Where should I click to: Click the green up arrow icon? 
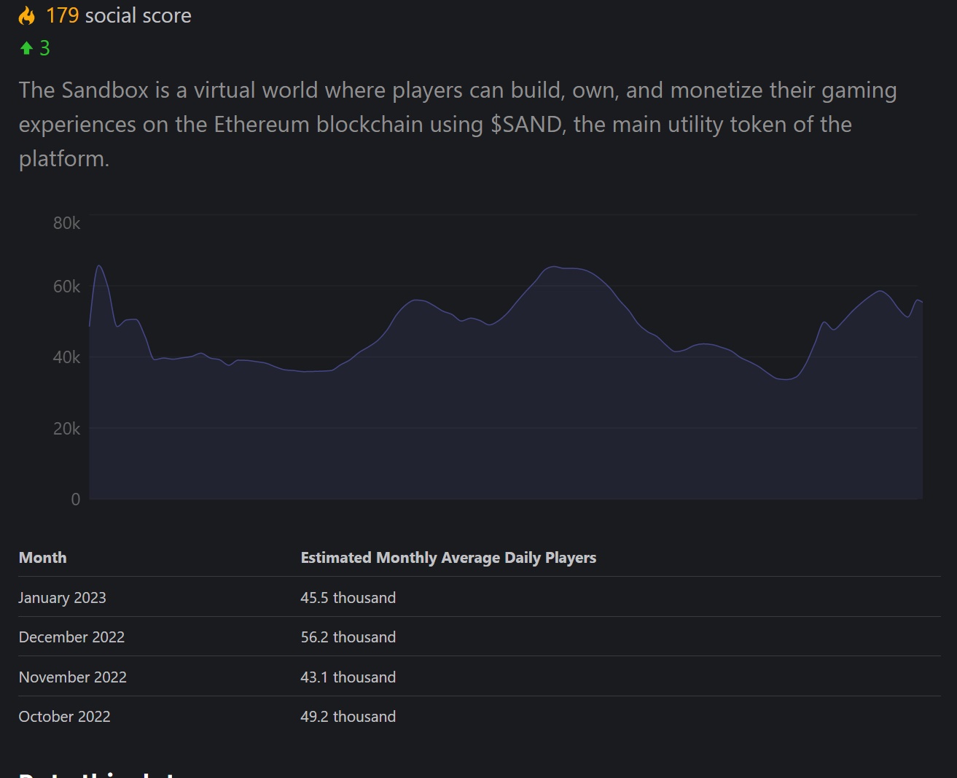click(27, 48)
